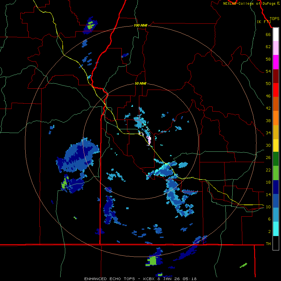Click the white 66 kft legend swatch
This screenshot has width=281, height=281.
[x=276, y=34]
